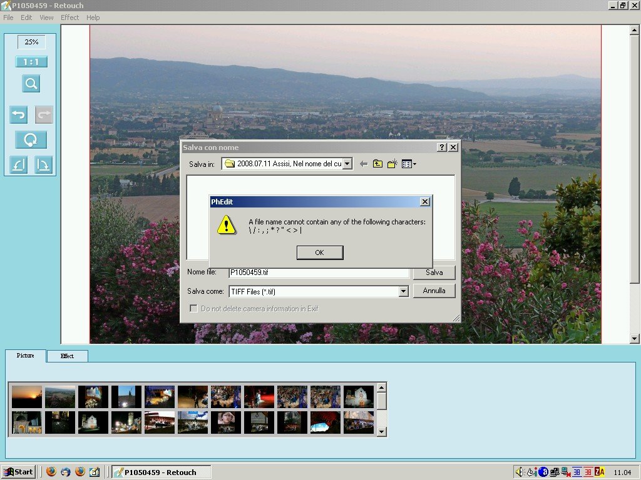Viewport: 641px width, 480px height.
Task: Open the File menu
Action: coord(8,17)
